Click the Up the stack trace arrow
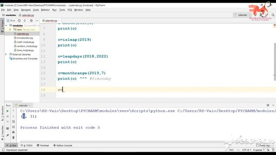Viewport: 276px width, 155px height. (x=13, y=111)
